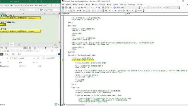Open the 表示 tab in Explorer
This screenshot has height=106, width=188.
[x=19, y=54]
